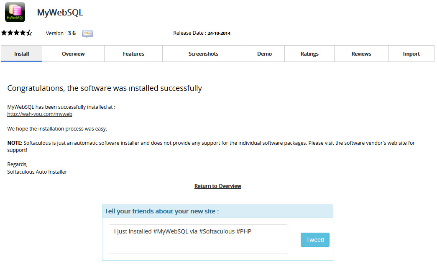Image resolution: width=437 pixels, height=277 pixels.
Task: Click the star rating icons
Action: point(17,33)
